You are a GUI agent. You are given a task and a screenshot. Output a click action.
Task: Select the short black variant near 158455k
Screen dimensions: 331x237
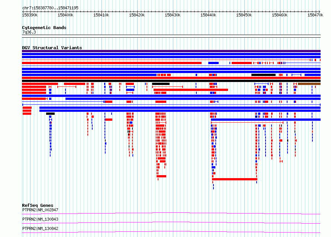pos(263,75)
